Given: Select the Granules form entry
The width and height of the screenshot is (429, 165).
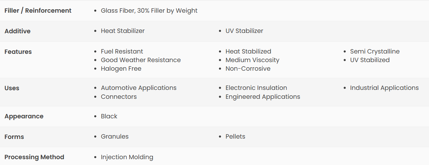Looking at the screenshot, I should pyautogui.click(x=115, y=137).
